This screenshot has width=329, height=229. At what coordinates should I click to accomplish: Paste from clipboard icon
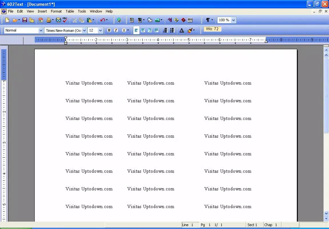[x=89, y=20]
